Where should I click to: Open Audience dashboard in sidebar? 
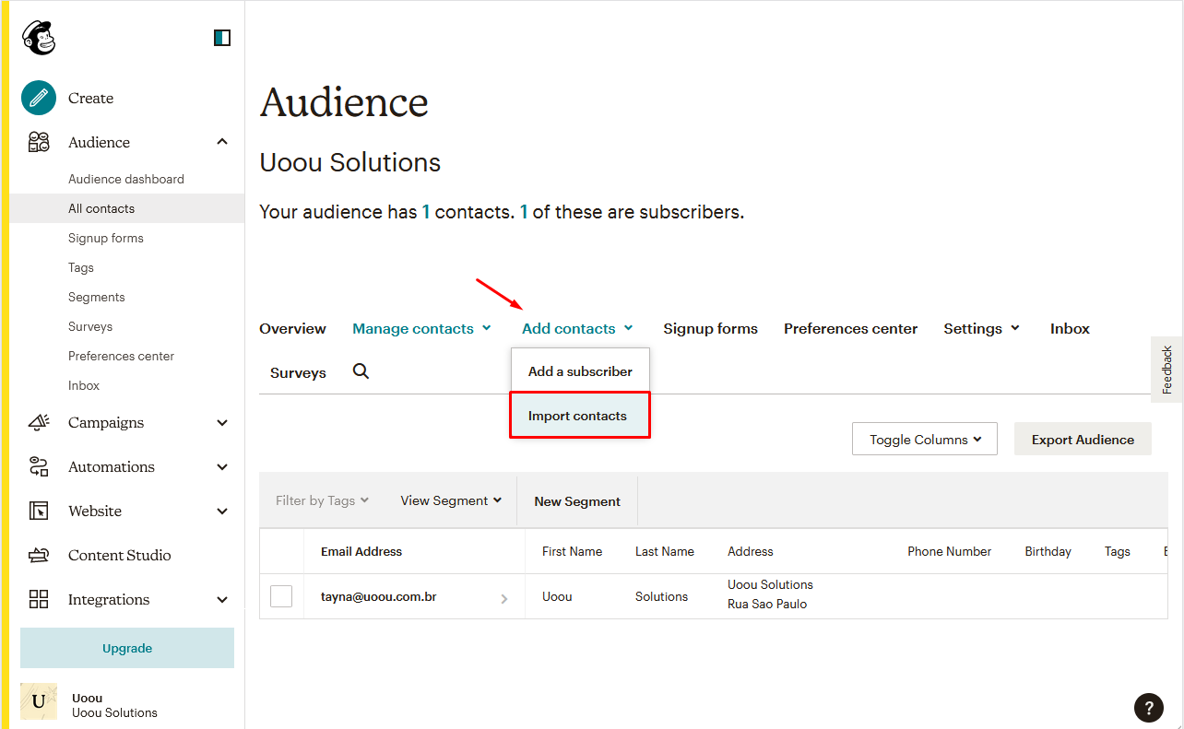tap(126, 179)
